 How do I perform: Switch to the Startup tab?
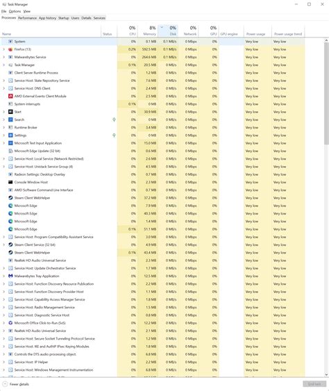click(64, 18)
